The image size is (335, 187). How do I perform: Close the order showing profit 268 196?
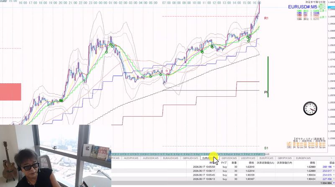click(334, 167)
